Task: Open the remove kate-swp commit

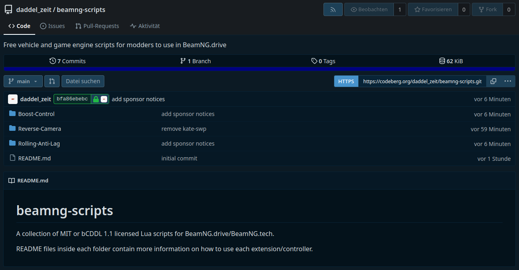Action: tap(184, 129)
